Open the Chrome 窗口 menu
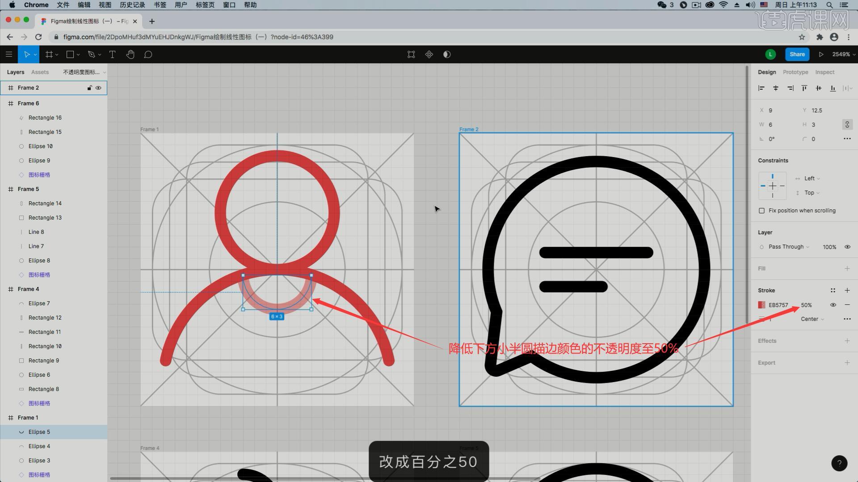 (x=229, y=5)
